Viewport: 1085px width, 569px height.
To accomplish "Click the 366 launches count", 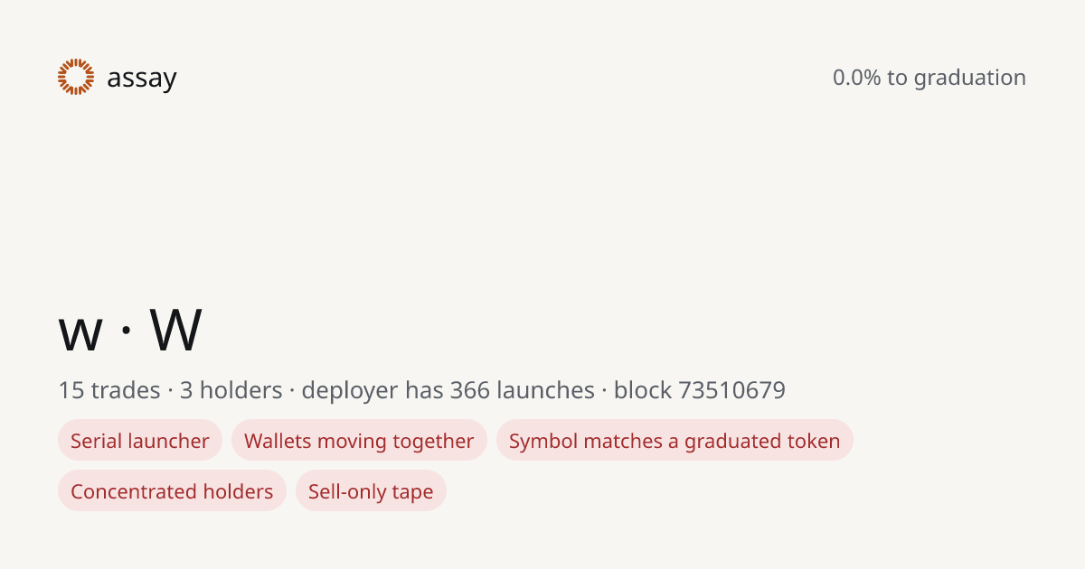I will tap(522, 390).
